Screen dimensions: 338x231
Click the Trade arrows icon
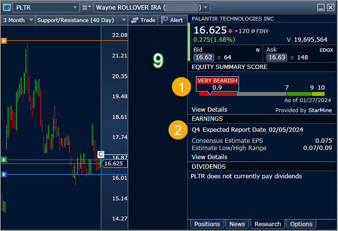135,20
